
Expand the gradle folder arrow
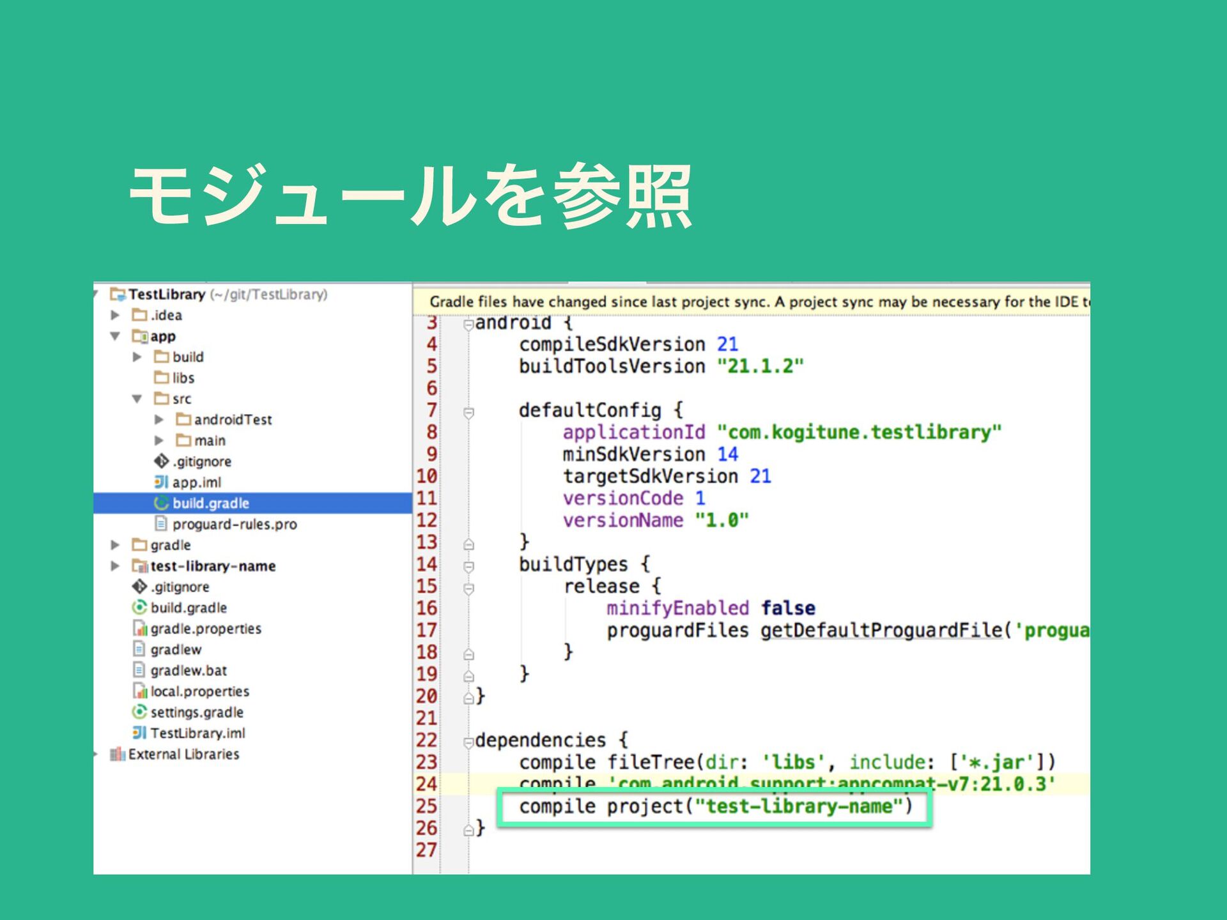point(115,545)
